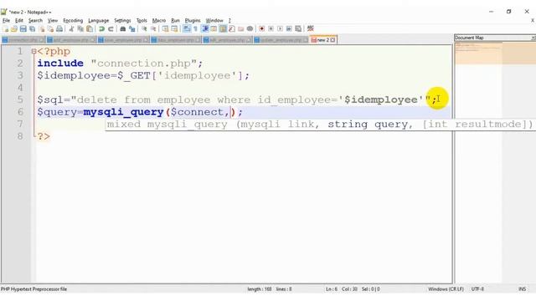Open the user defined language icon
The width and height of the screenshot is (536, 301).
(x=214, y=29)
